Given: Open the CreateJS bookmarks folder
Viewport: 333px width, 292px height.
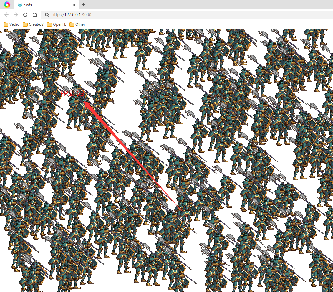Looking at the screenshot, I should point(33,24).
